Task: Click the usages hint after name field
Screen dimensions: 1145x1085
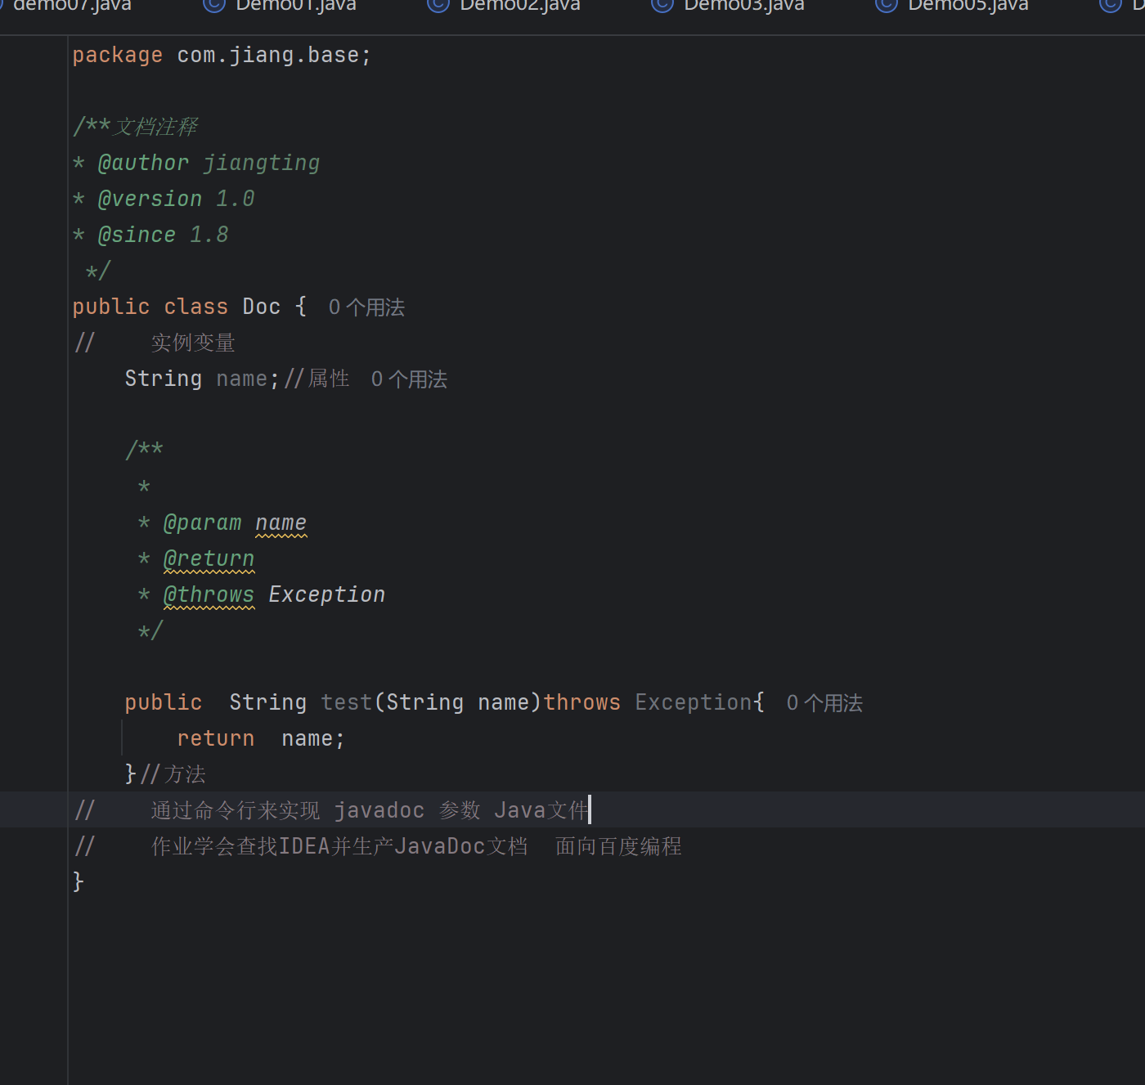Action: pos(409,379)
